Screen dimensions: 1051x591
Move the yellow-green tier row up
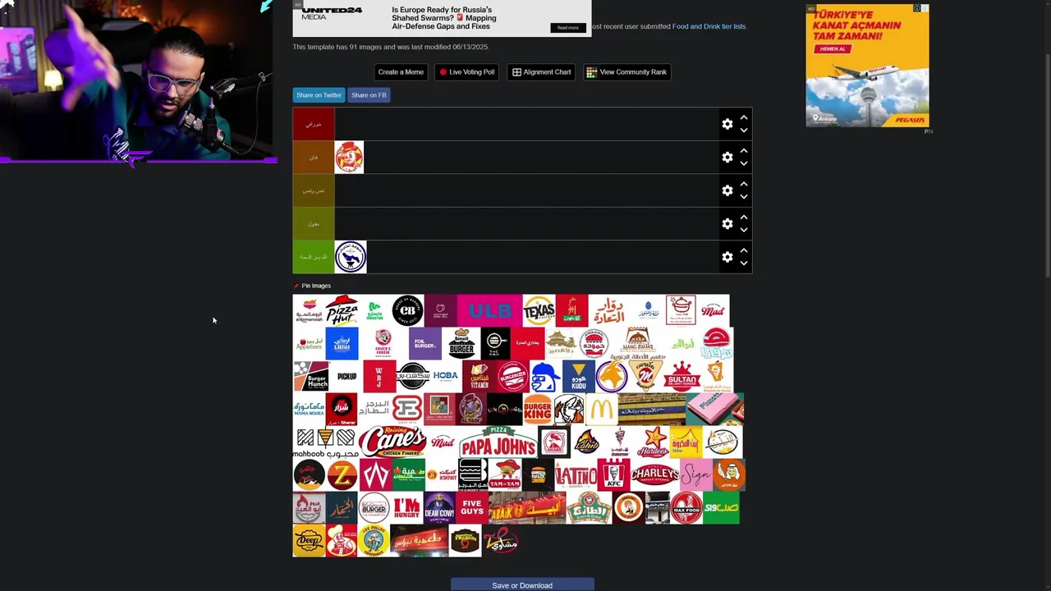point(744,218)
